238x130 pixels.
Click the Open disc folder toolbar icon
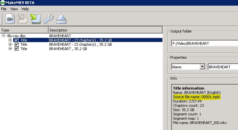click(23, 19)
